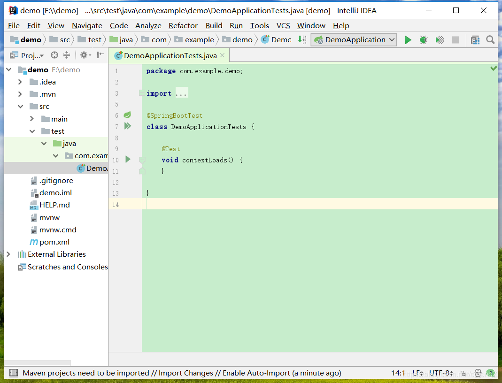Click the 14:1 caret position indicator
The width and height of the screenshot is (502, 383).
tap(398, 373)
